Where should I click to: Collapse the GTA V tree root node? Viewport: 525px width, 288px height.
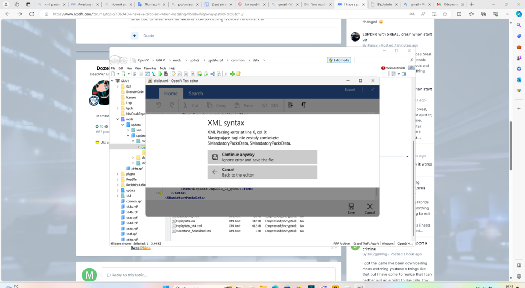(x=112, y=81)
